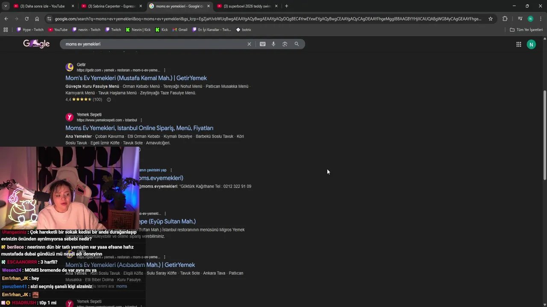547x307 pixels.
Task: Click the page vertical scrollbar thumb
Action: pyautogui.click(x=544, y=135)
